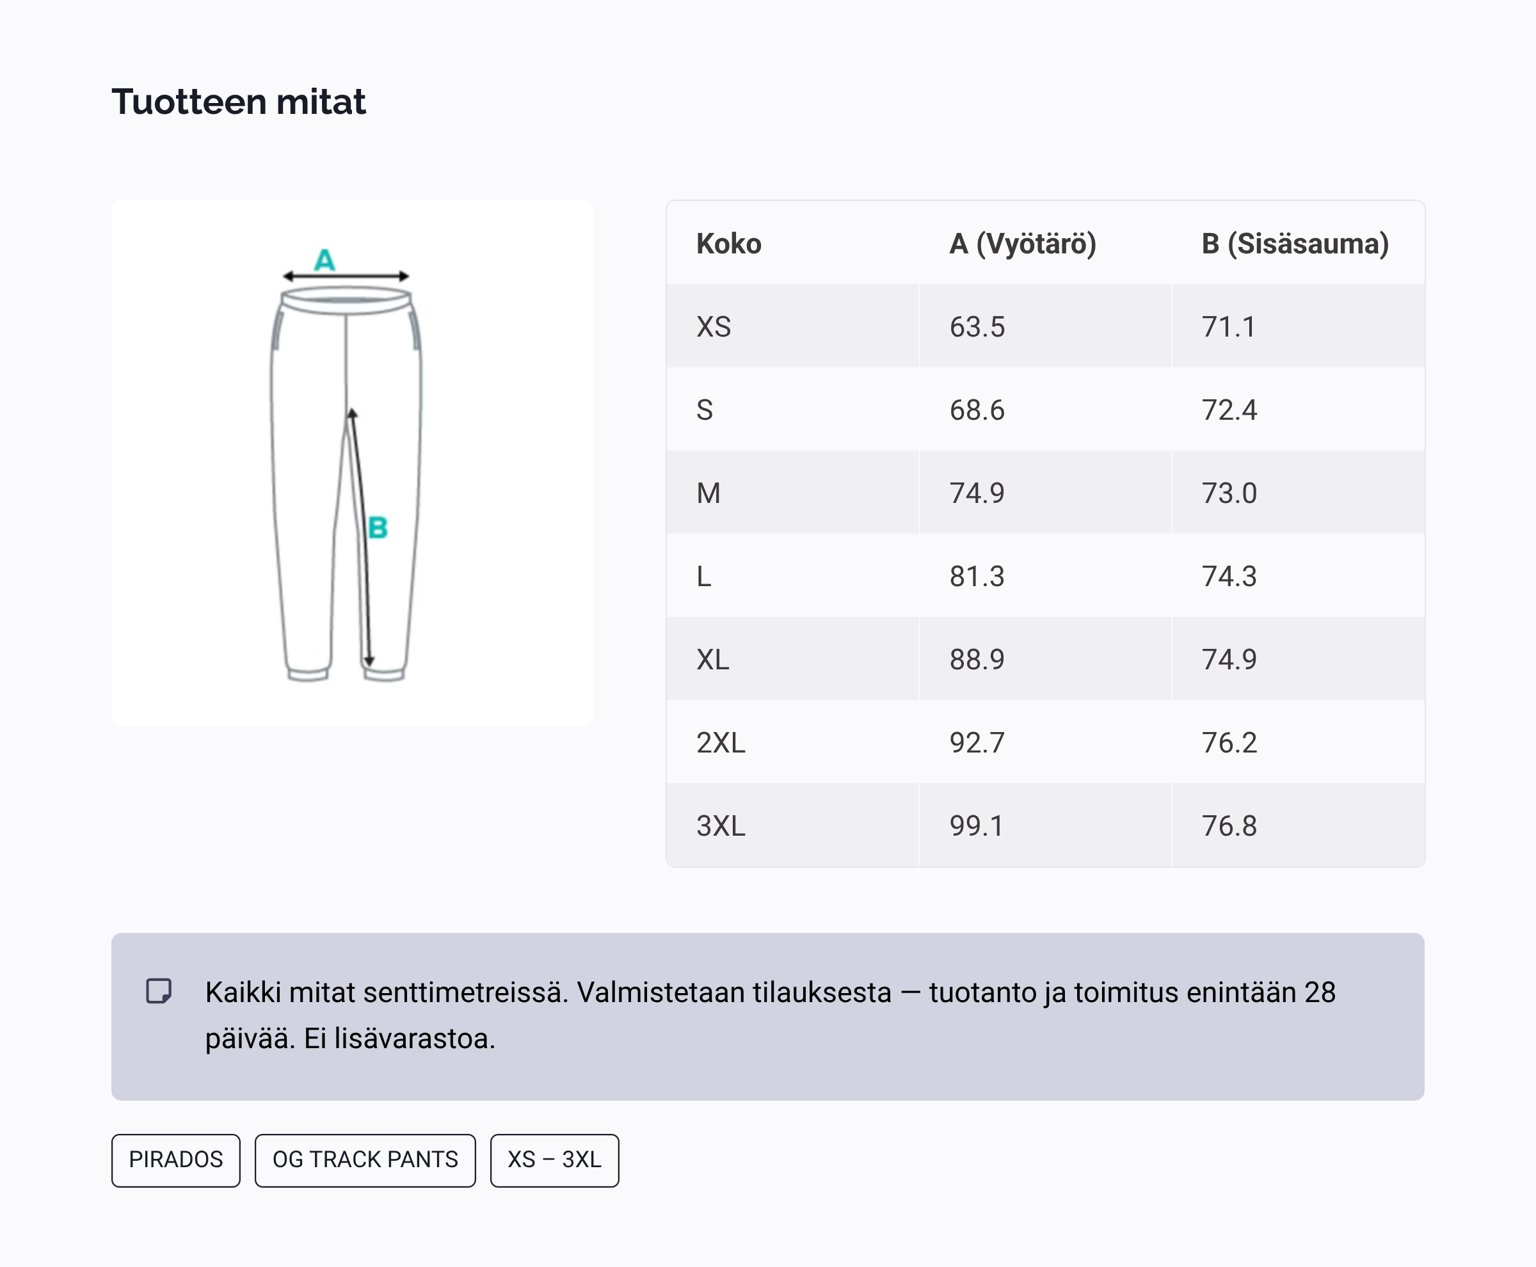Click the Koko column header
Viewport: 1536px width, 1267px height.
pyautogui.click(x=728, y=244)
